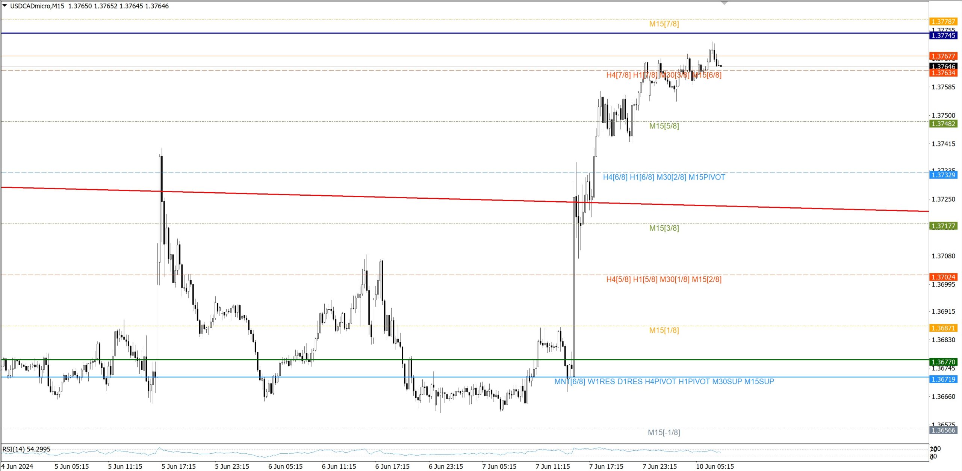Viewport: 962px width, 471px height.
Task: Click the gray chart shift marker at top
Action: point(725,3)
